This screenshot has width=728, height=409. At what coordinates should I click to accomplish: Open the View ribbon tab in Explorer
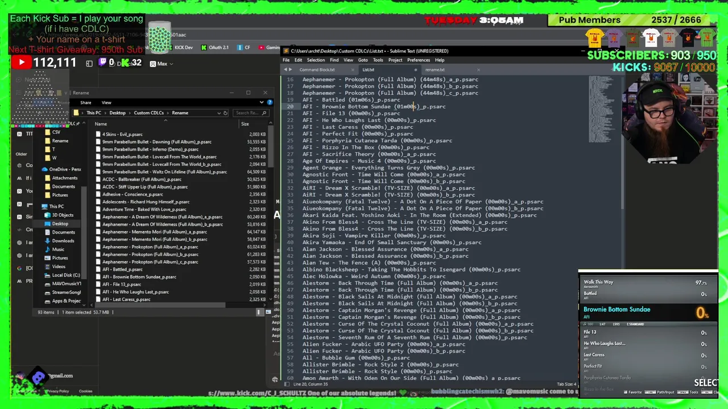pos(106,103)
